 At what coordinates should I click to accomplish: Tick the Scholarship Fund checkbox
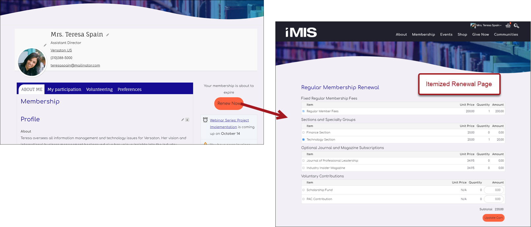coord(303,190)
